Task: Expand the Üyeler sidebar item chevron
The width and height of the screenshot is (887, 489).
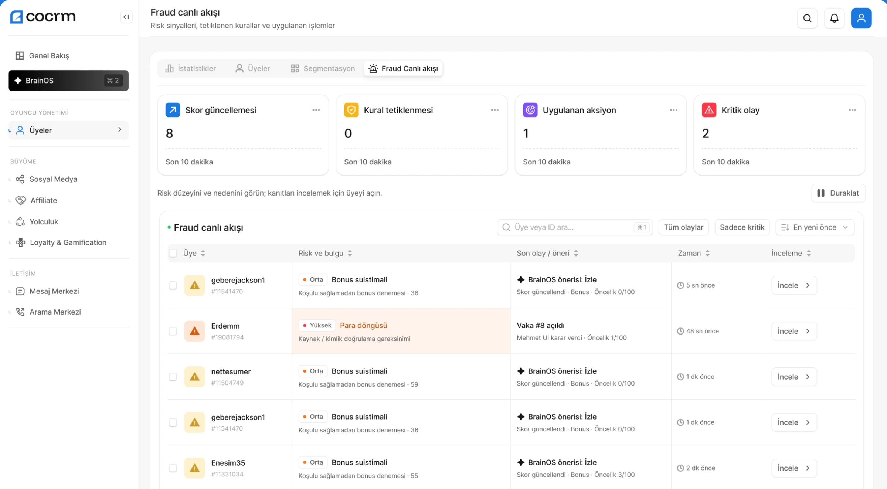Action: (120, 130)
